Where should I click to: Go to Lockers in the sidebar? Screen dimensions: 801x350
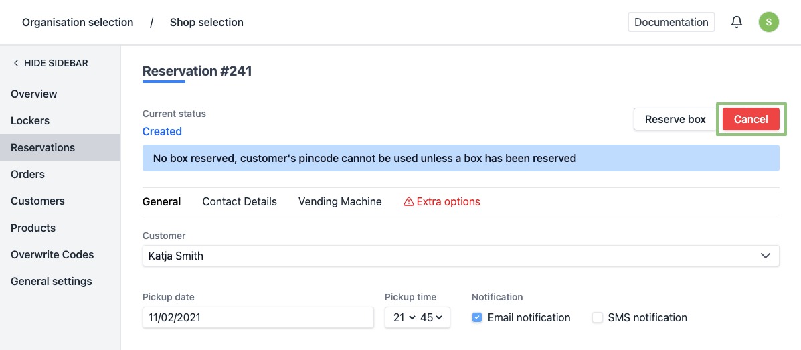[30, 120]
